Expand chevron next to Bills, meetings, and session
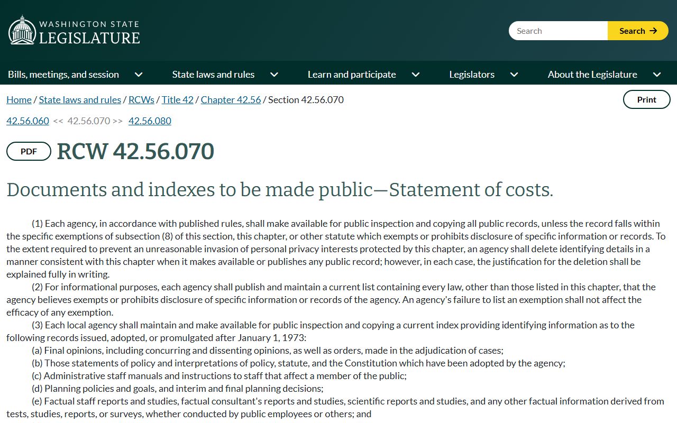 tap(139, 75)
